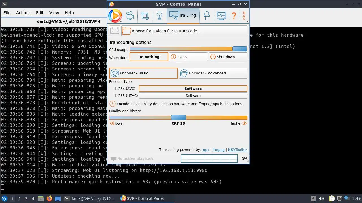Open the video camera profiles tab
The height and width of the screenshot is (203, 362).
pyautogui.click(x=130, y=16)
